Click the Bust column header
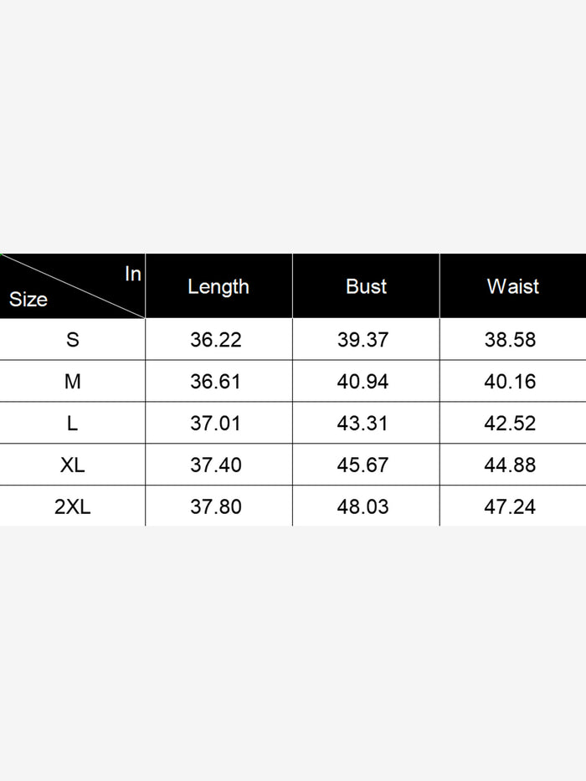The width and height of the screenshot is (586, 781). click(366, 286)
